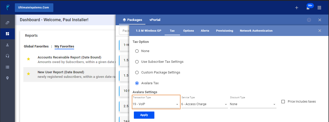Open the Service Type dropdown
329x122 pixels.
pos(204,104)
